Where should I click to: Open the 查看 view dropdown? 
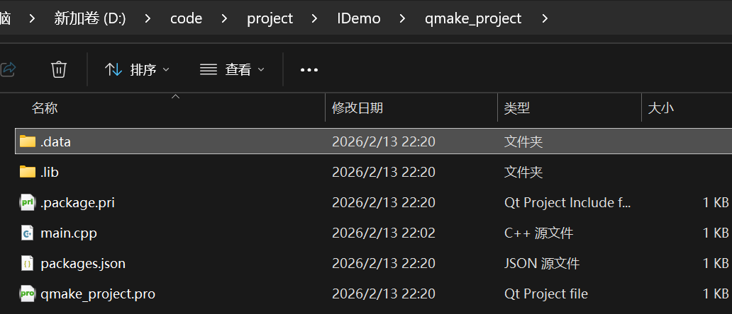(232, 69)
